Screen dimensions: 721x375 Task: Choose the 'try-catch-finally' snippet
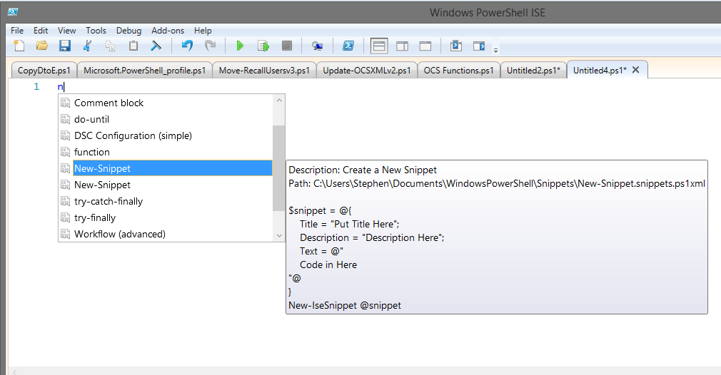(166, 202)
